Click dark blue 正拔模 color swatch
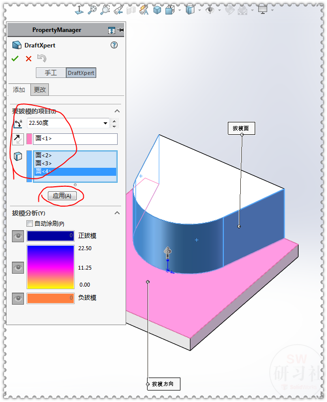 click(50, 236)
